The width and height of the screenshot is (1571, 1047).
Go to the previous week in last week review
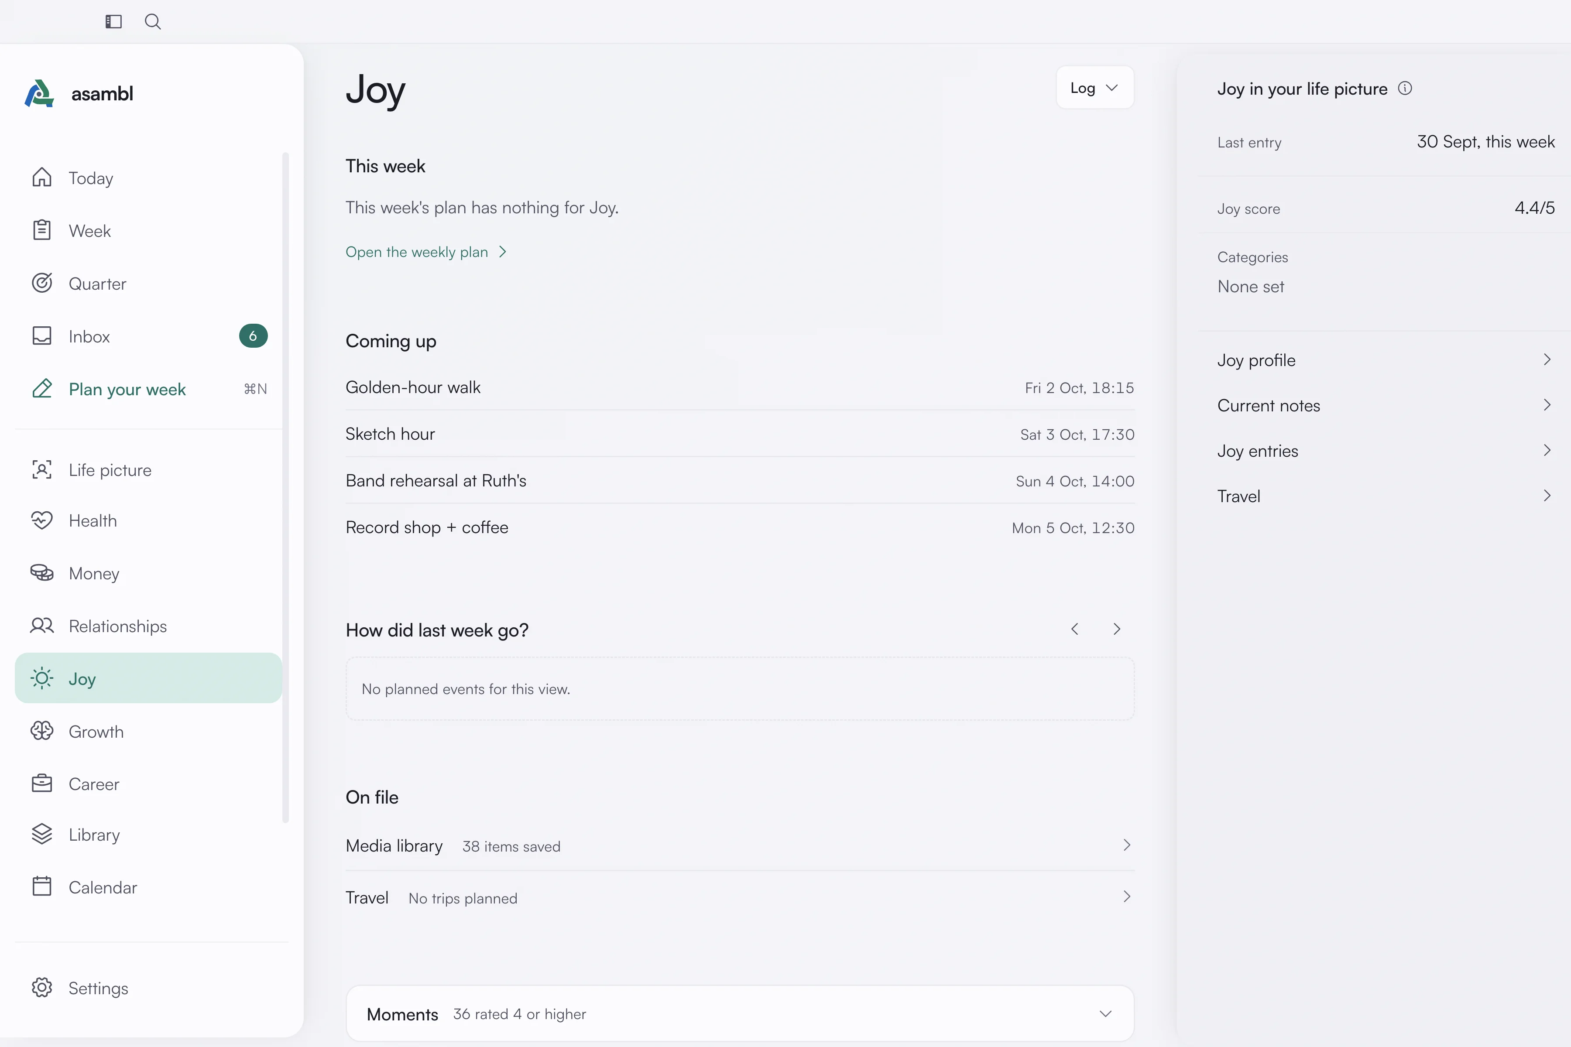(x=1075, y=629)
